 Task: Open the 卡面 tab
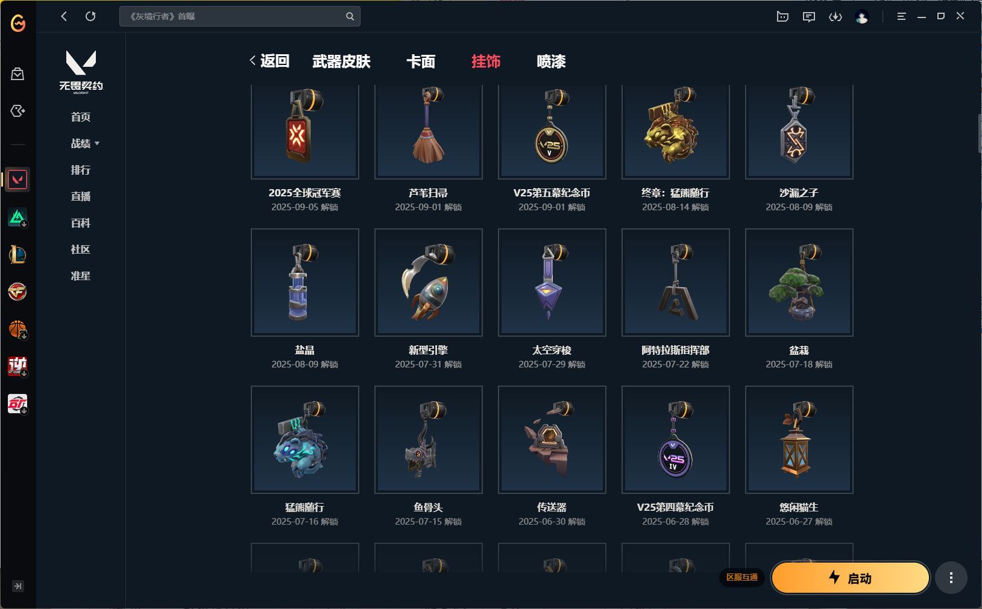click(x=421, y=61)
